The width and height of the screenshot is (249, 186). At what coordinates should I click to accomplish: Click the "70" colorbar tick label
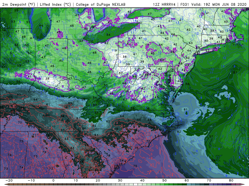(x=209, y=180)
